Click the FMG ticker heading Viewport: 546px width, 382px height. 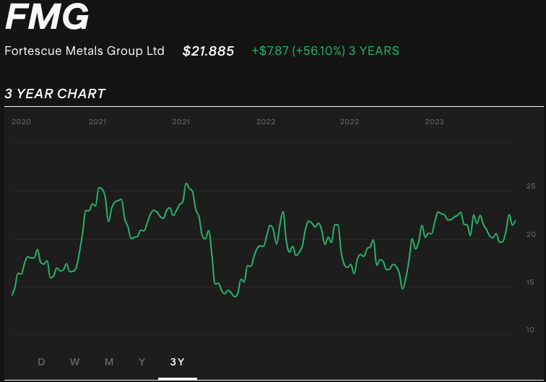coord(47,17)
